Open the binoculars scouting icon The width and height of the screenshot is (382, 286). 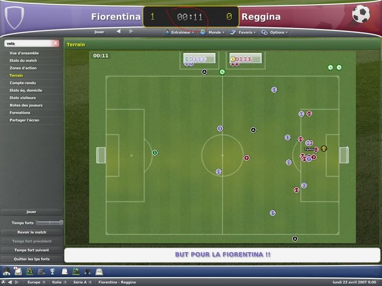pos(88,272)
